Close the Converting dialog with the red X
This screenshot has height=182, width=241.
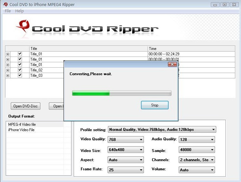(172, 64)
